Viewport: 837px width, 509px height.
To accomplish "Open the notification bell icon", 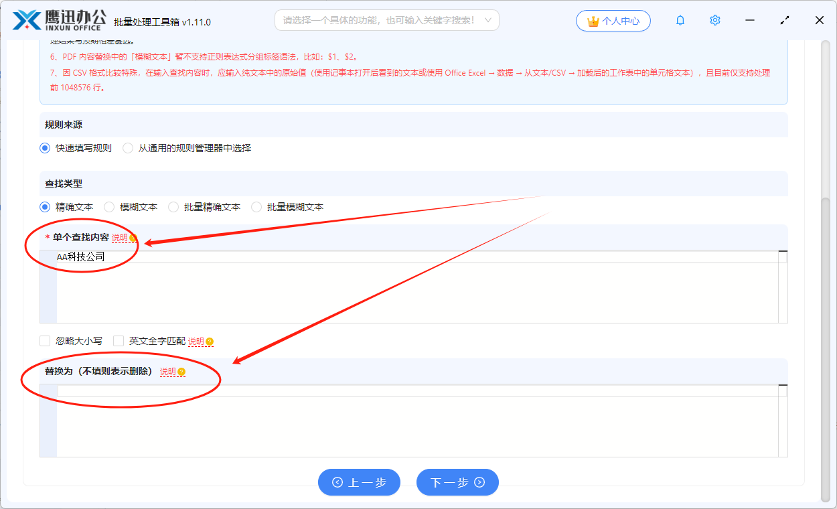I will click(680, 21).
